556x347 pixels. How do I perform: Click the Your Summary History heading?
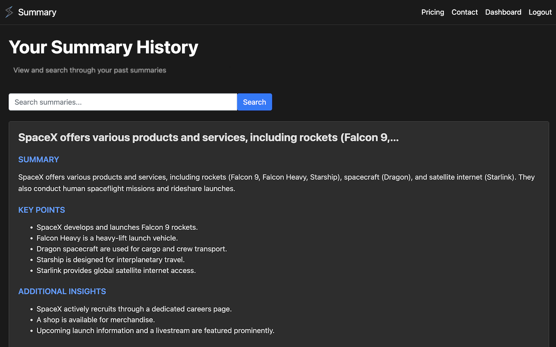point(103,47)
